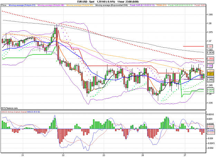Click the MACD 0.0002 value tag
Screen dimensions: 216x157
211,127
